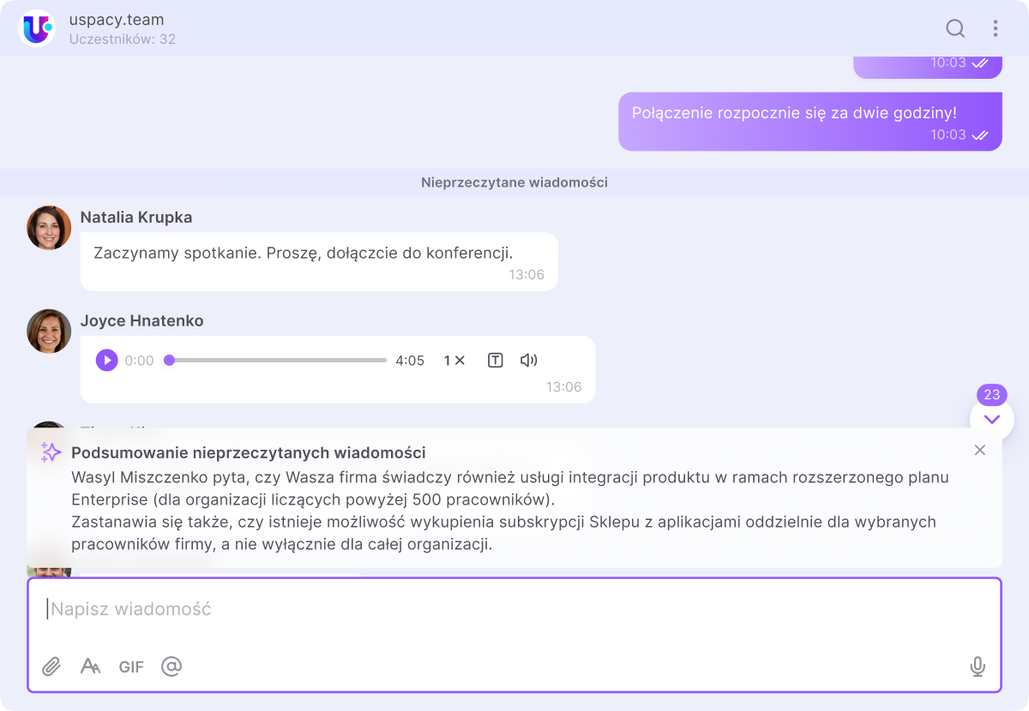This screenshot has height=711, width=1029.
Task: Open the GIF picker
Action: [131, 666]
